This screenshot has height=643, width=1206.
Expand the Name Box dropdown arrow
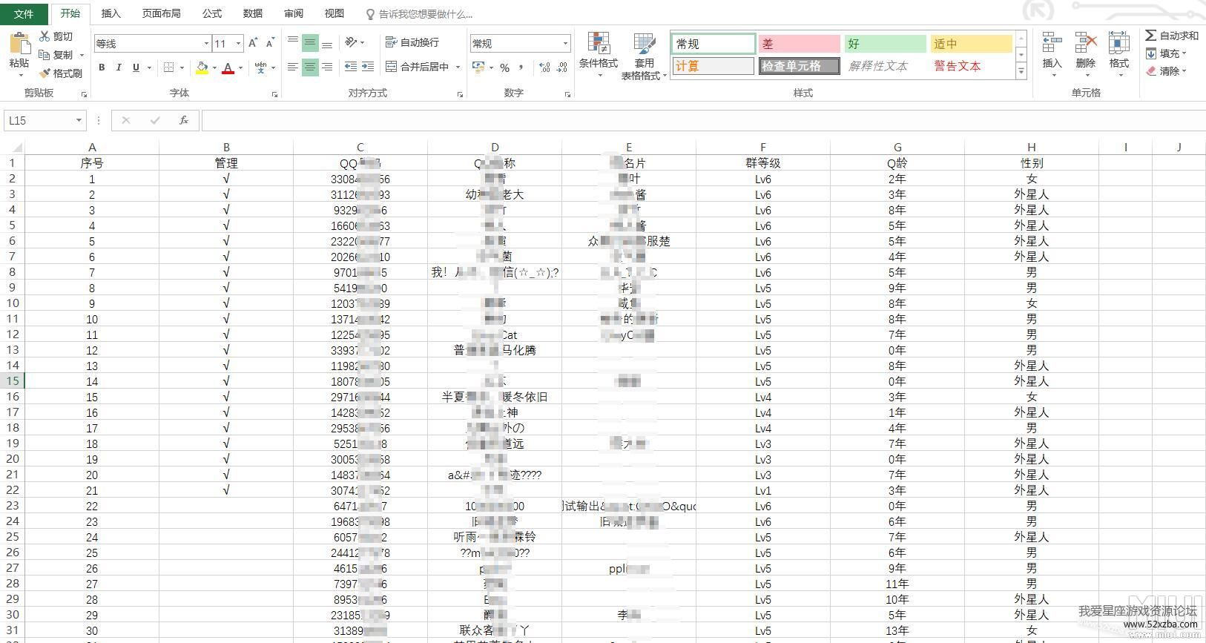(x=79, y=120)
